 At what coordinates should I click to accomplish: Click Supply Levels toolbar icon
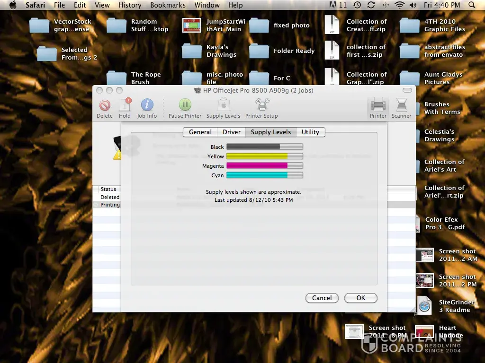tap(223, 105)
